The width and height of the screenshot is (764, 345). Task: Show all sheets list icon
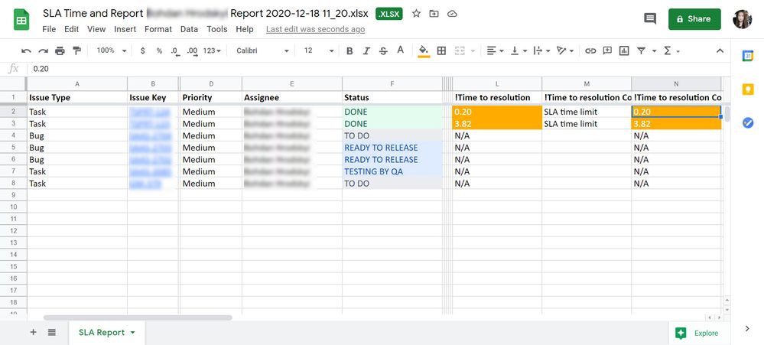click(x=52, y=332)
